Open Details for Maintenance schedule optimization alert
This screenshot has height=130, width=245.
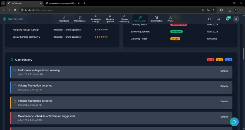pos(224,117)
